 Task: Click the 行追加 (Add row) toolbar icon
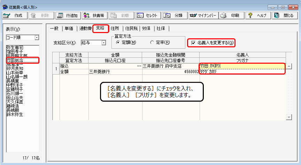tap(68, 16)
